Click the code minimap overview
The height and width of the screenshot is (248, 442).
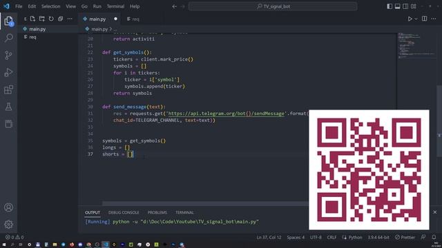tap(416, 45)
